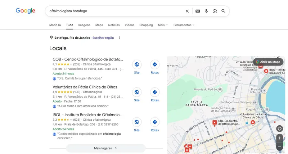Image resolution: width=288 pixels, height=154 pixels.
Task: Click Mirante do Pedrão camera marker
Action: click(220, 89)
